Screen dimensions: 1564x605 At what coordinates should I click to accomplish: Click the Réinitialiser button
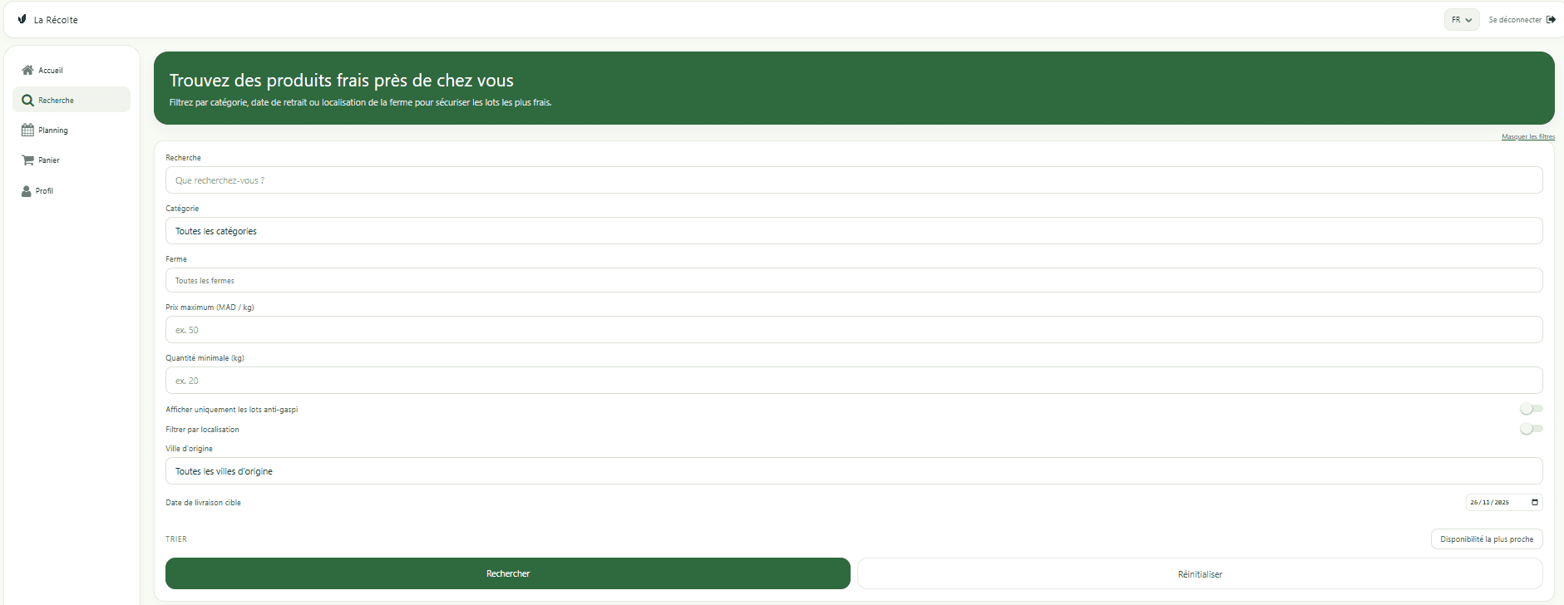pos(1199,574)
